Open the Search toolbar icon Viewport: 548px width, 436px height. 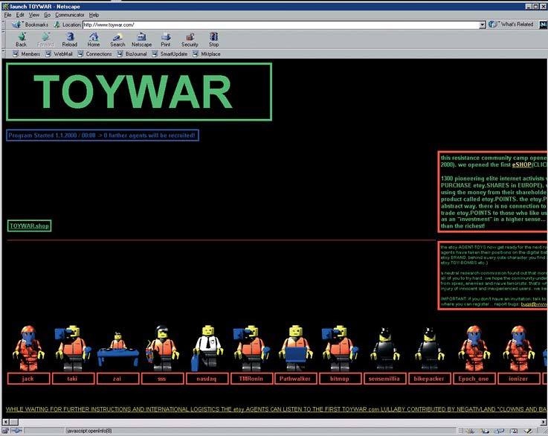(117, 39)
